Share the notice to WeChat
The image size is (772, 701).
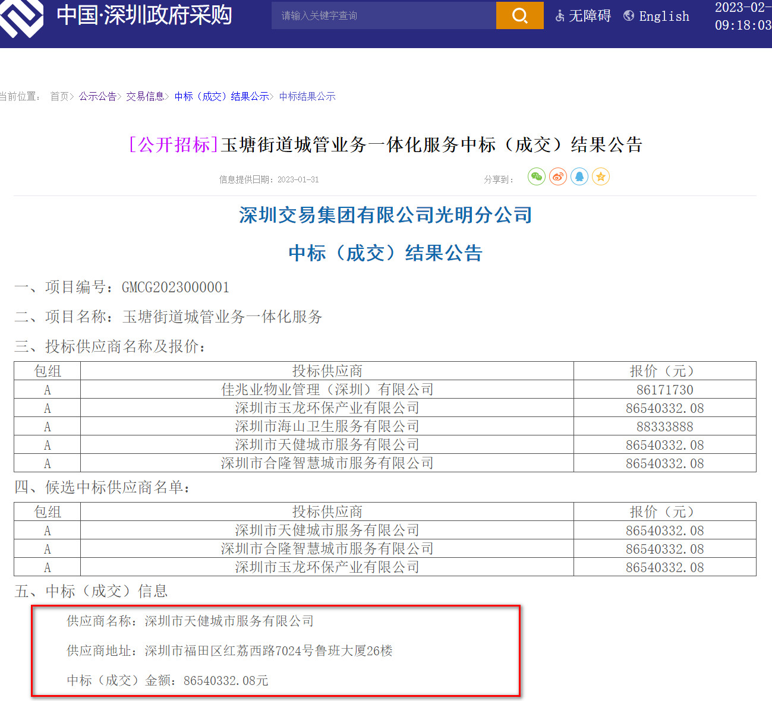click(x=537, y=177)
